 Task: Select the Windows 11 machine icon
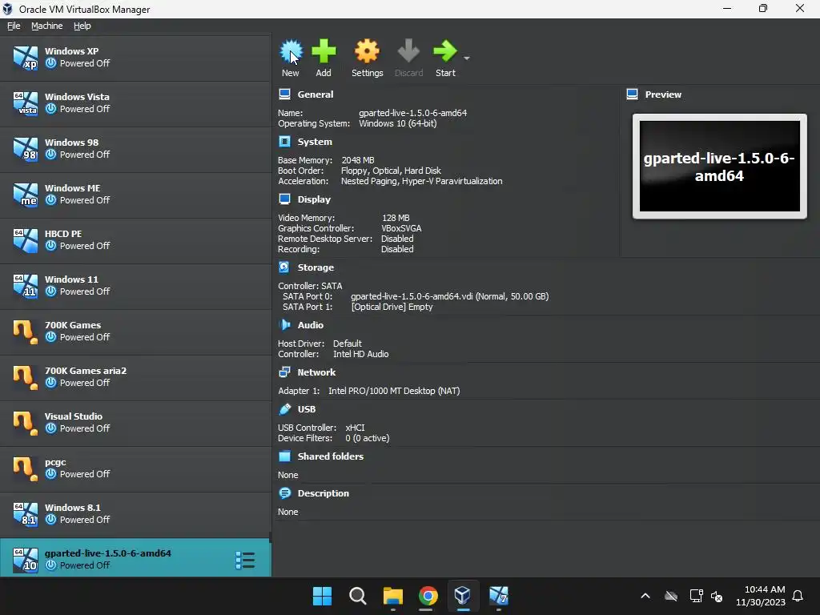coord(25,286)
